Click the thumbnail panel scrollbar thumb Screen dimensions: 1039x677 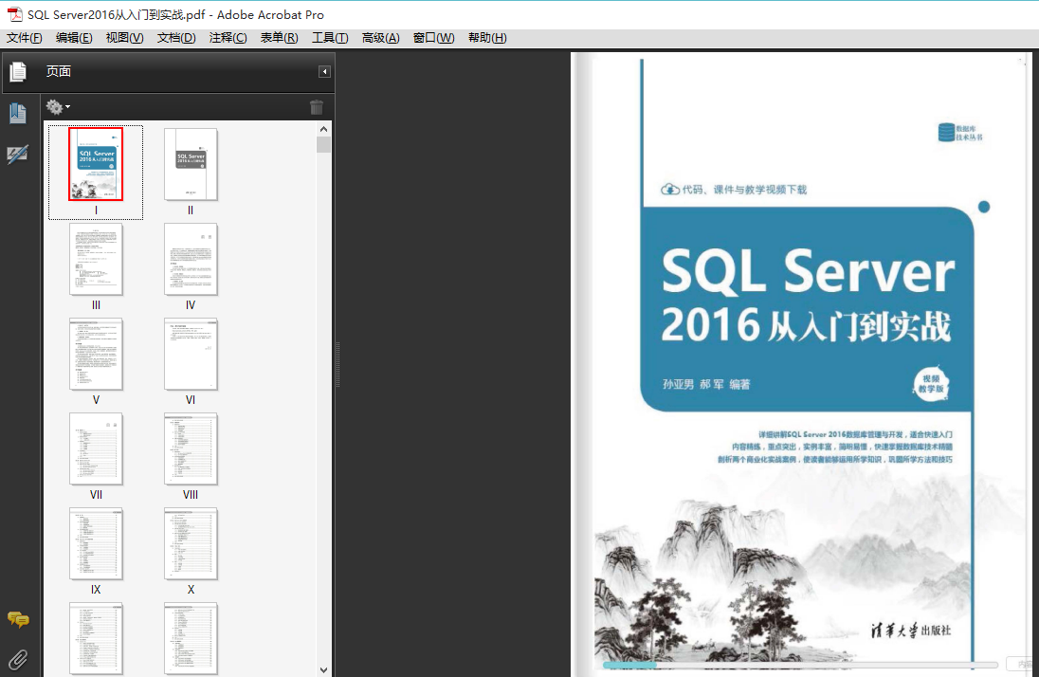point(323,144)
